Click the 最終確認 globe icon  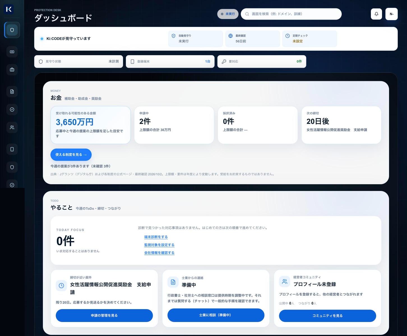tap(231, 36)
